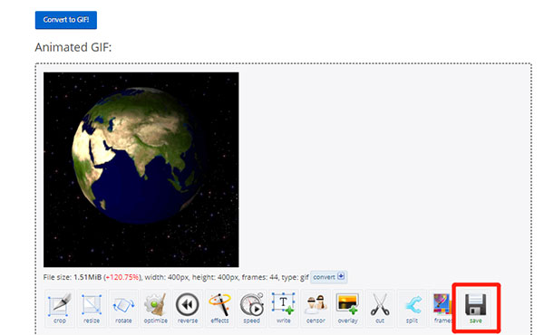
Task: Add an overlay image with the overlay tool
Action: 347,308
